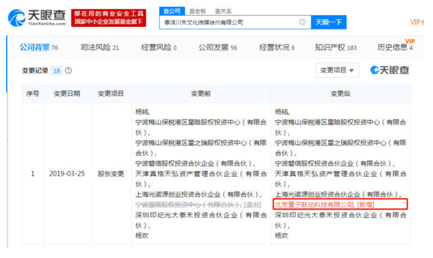Click the 变更前 column header

click(201, 94)
